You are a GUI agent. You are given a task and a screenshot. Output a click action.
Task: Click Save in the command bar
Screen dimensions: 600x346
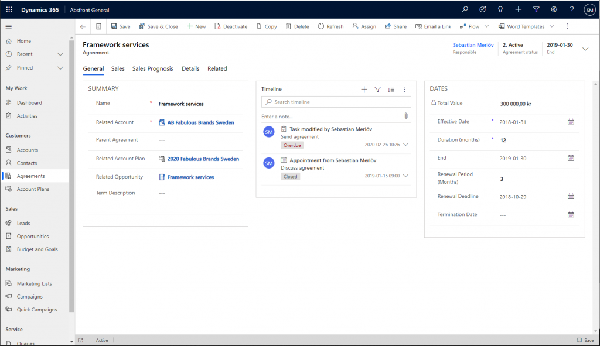[121, 26]
